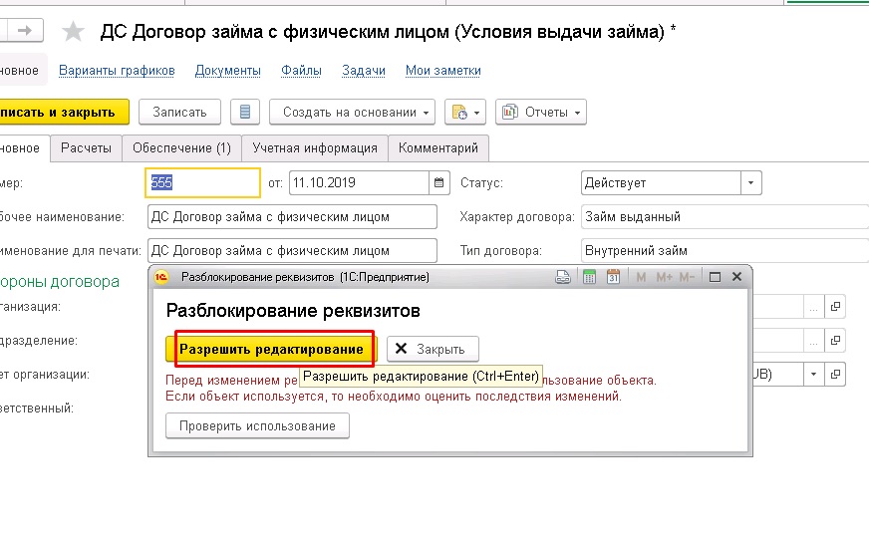Click Тип договора field Внутренний займ

click(724, 250)
